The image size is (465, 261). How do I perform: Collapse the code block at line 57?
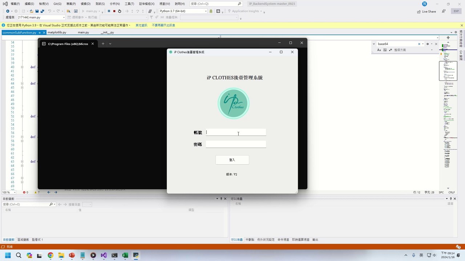22,137
